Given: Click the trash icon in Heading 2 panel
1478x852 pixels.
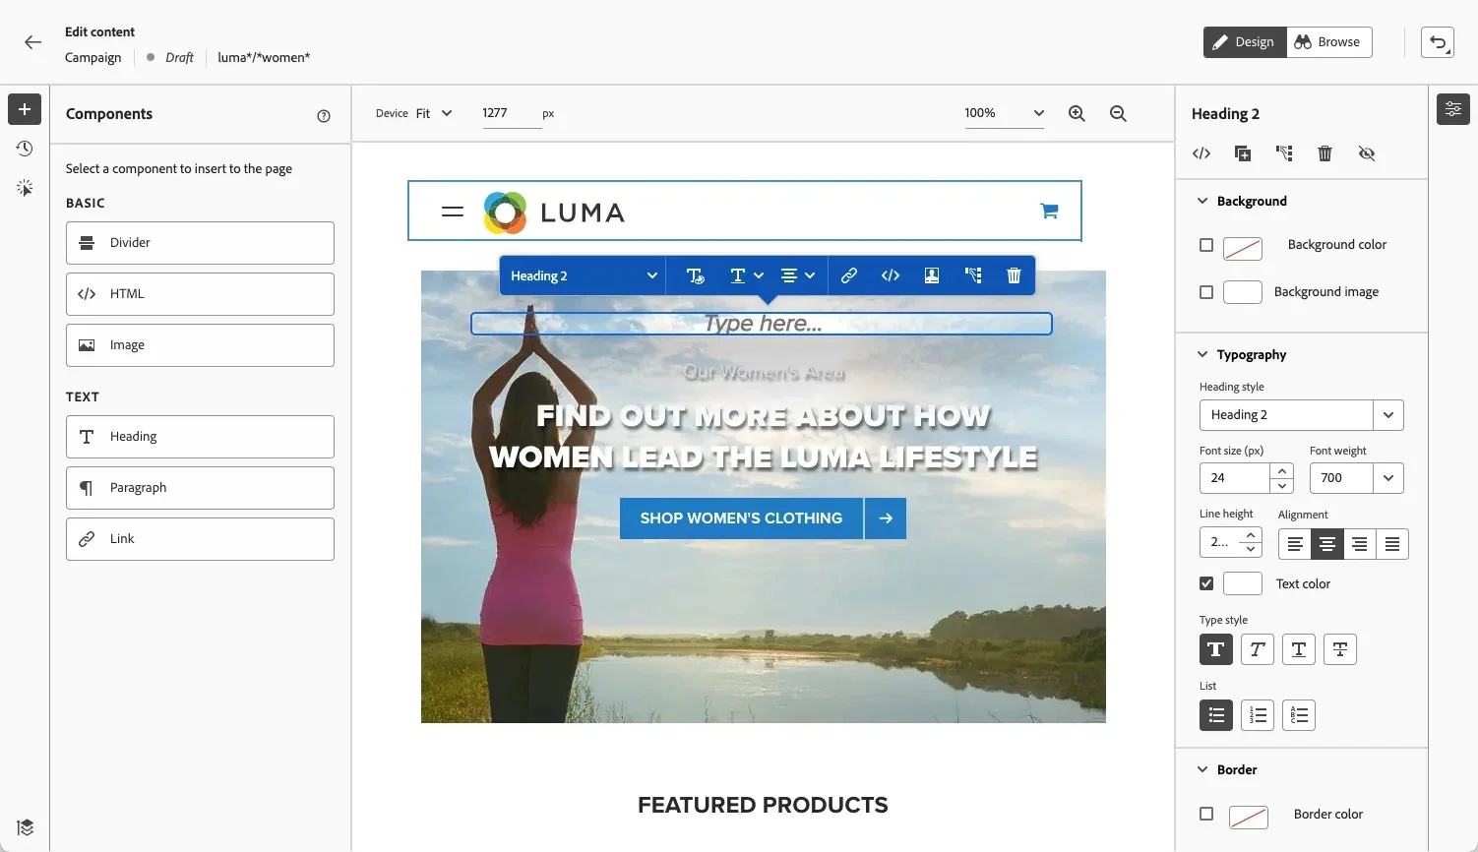Looking at the screenshot, I should [1324, 153].
